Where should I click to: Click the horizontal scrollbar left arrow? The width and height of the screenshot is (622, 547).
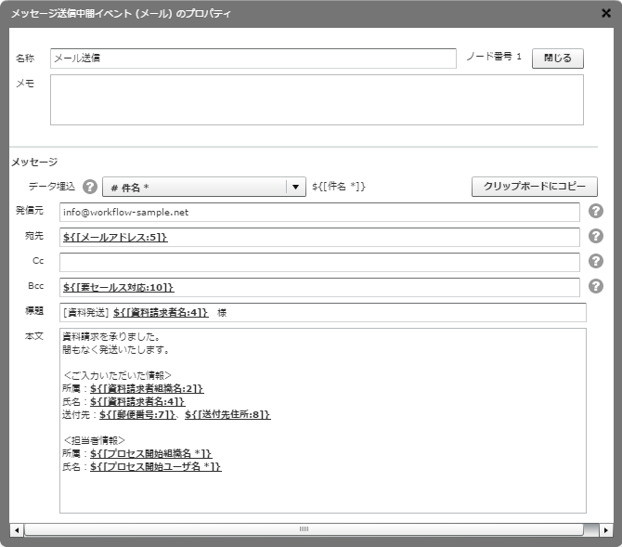(x=17, y=530)
